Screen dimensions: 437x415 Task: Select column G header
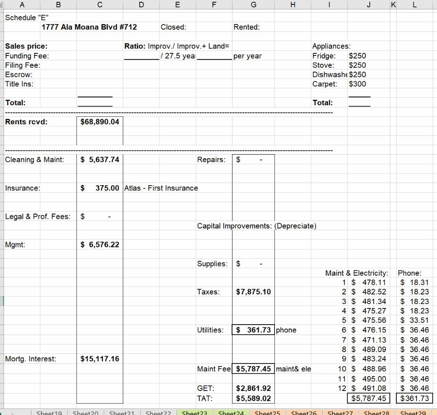click(253, 5)
